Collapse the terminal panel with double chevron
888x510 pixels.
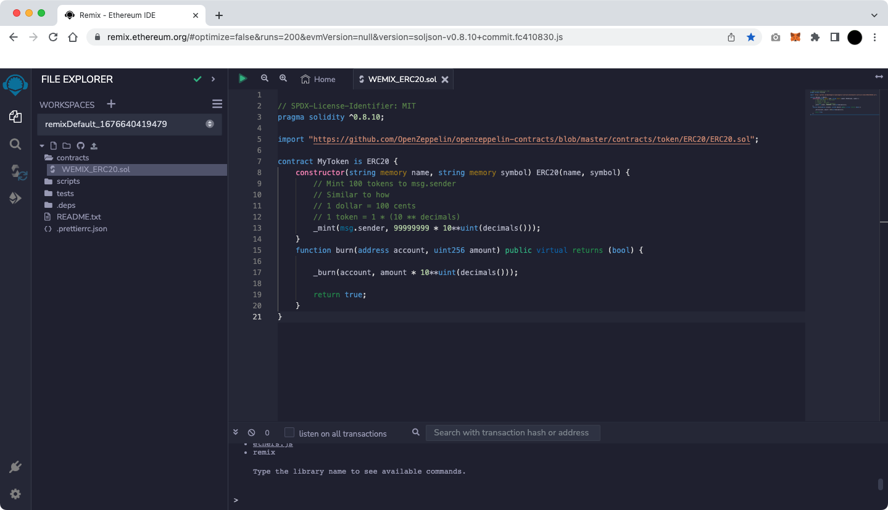[x=236, y=432]
